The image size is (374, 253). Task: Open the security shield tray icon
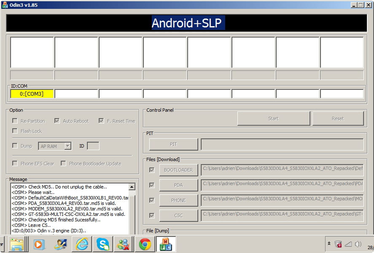click(338, 244)
